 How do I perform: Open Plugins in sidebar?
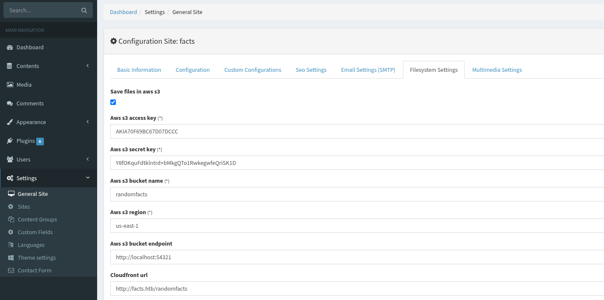pyautogui.click(x=49, y=141)
